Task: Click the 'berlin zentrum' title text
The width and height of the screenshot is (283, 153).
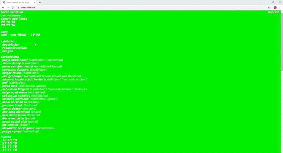Action: coord(12,12)
